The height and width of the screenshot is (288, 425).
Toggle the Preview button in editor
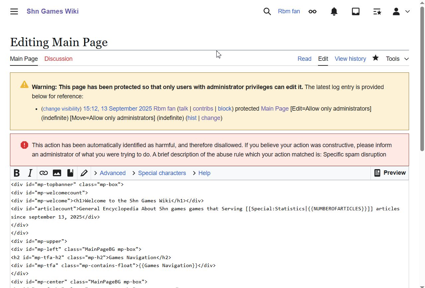[x=390, y=173]
